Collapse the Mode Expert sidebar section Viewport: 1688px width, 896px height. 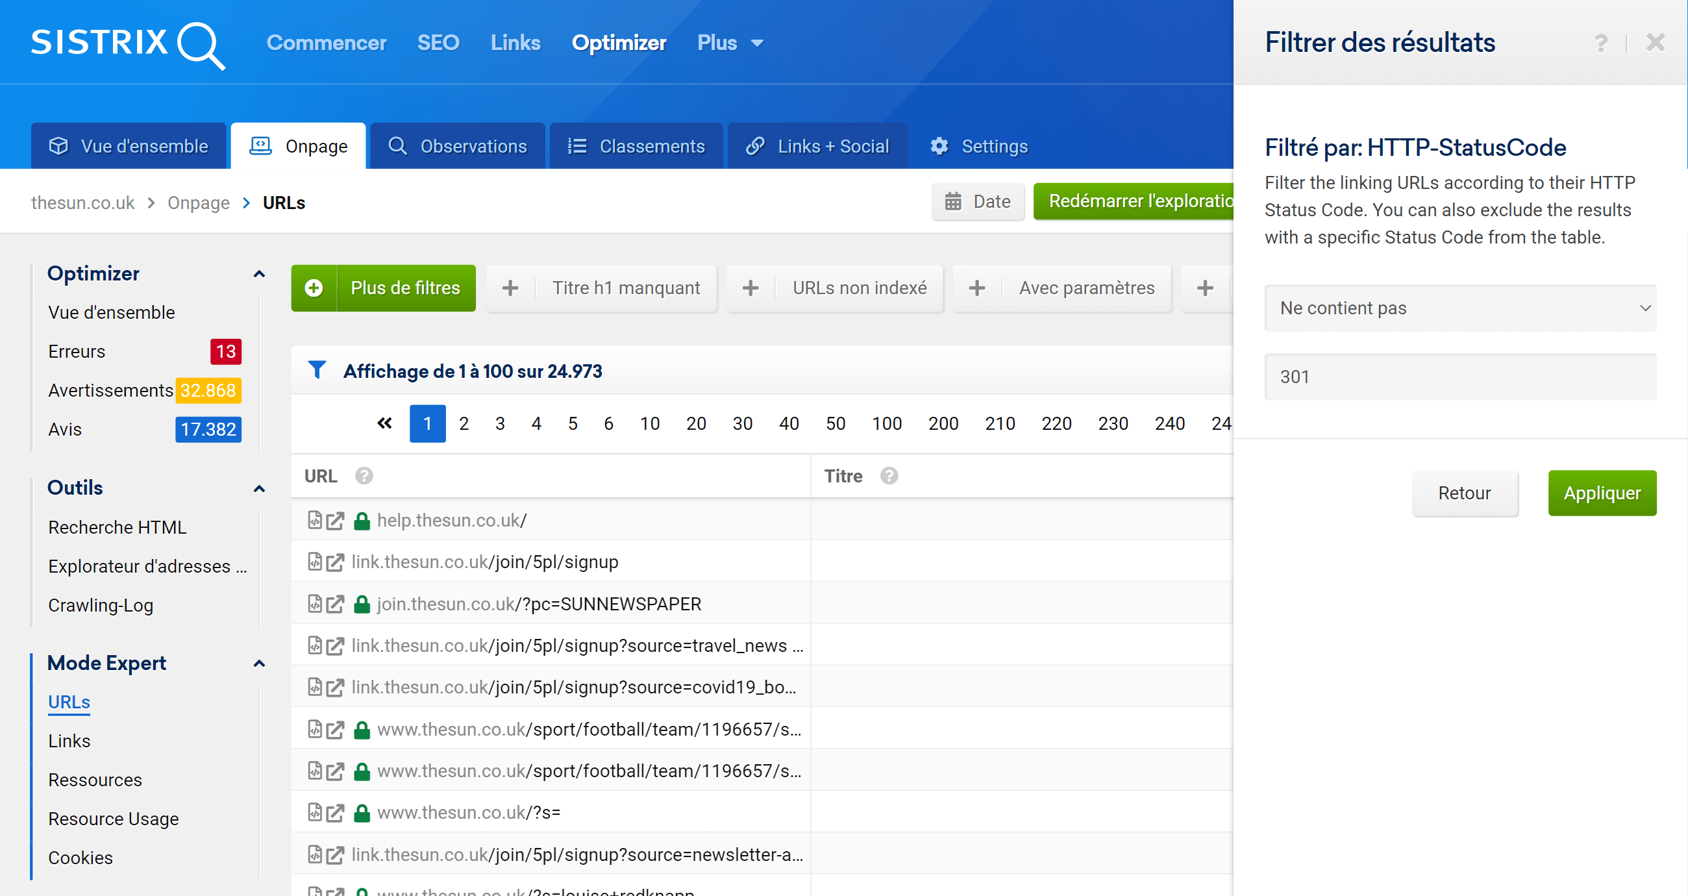click(260, 664)
